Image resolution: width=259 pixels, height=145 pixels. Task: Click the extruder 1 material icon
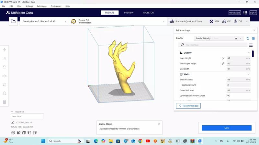[73, 21]
